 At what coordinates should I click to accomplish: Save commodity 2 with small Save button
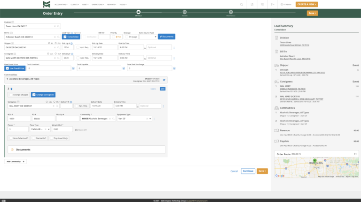click(x=163, y=89)
